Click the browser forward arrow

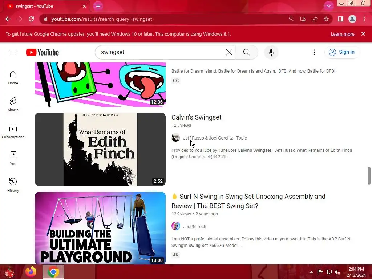(20, 19)
